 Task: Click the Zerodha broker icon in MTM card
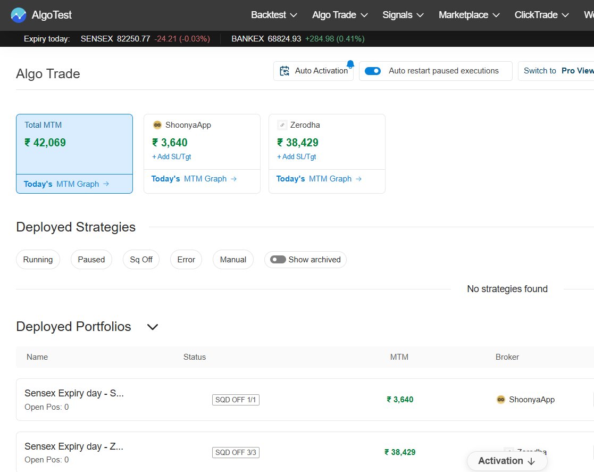click(x=282, y=125)
